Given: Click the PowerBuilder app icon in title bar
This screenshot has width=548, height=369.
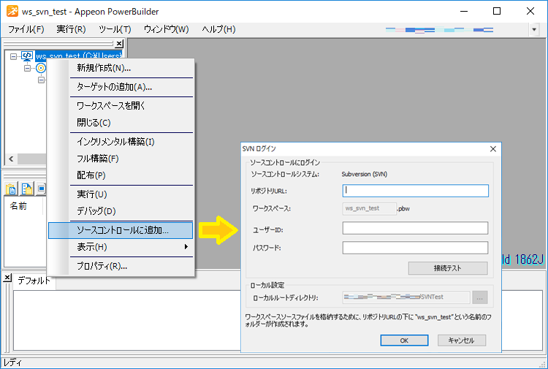Looking at the screenshot, I should [12, 11].
